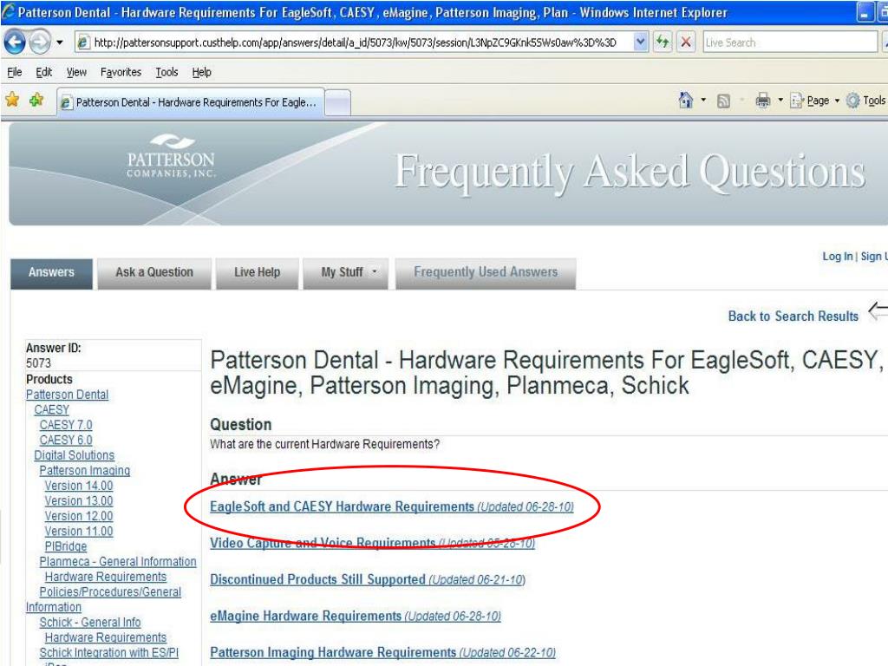
Task: Switch to the Answers tab
Action: click(51, 272)
